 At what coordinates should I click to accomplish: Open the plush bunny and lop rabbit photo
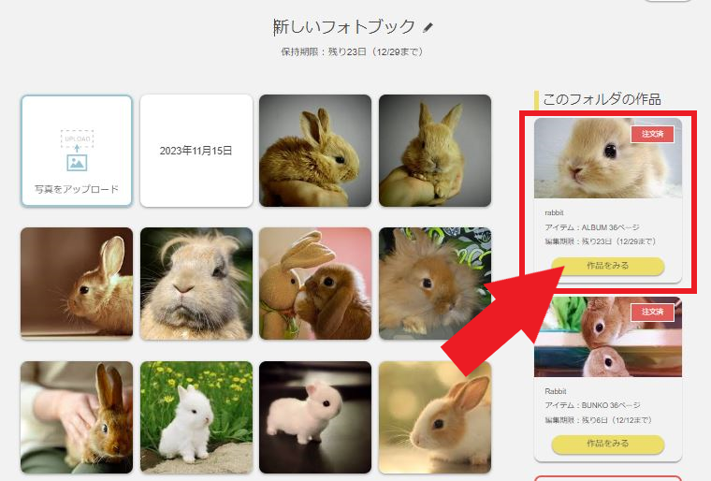[x=315, y=284]
